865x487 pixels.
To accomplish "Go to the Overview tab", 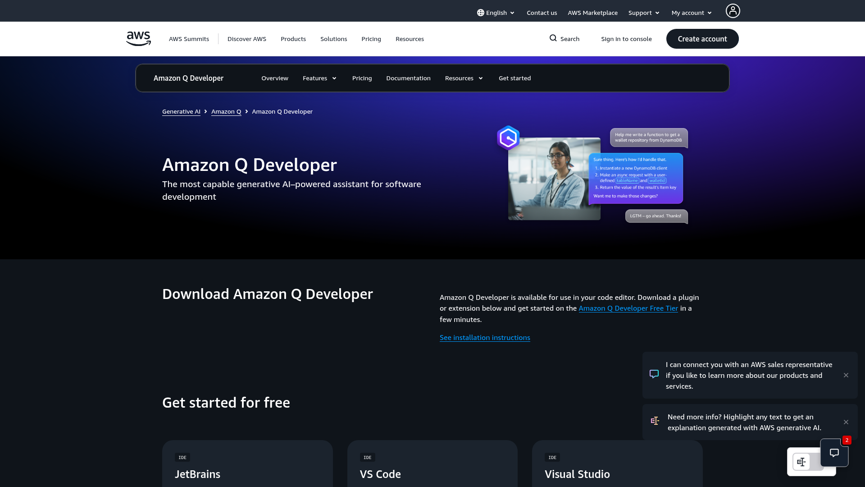I will point(275,78).
